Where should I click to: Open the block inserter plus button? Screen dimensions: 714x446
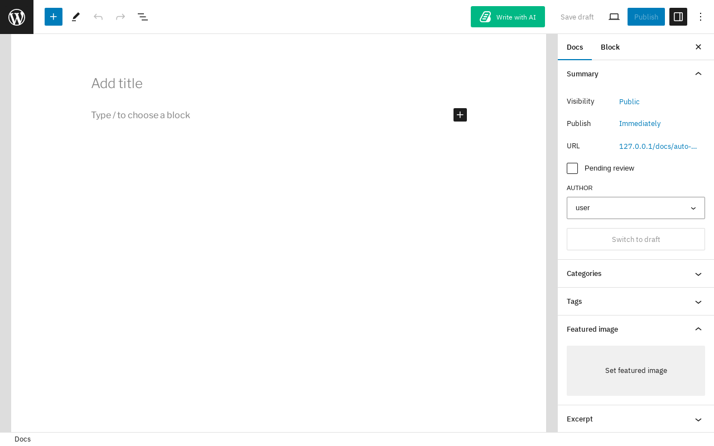click(54, 17)
